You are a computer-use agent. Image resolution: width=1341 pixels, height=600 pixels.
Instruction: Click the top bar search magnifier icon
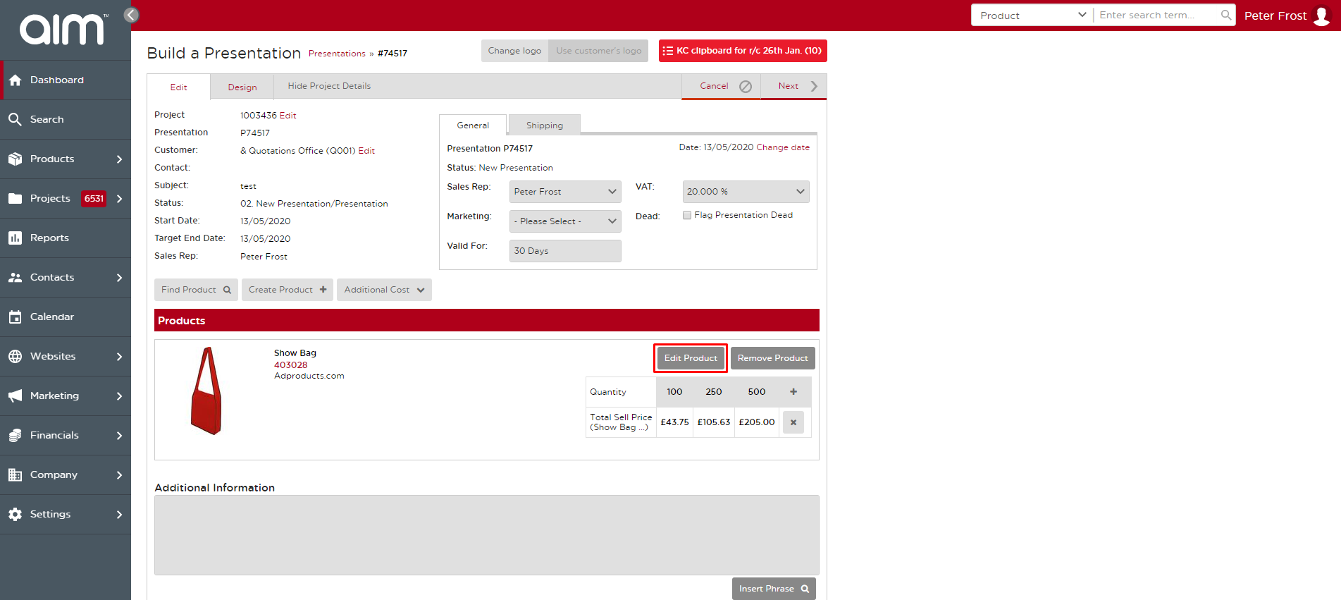[x=1226, y=15]
